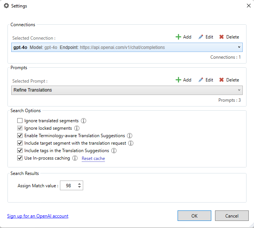Uncheck Include tags in Translation Suggestions
This screenshot has height=228, width=254.
(x=20, y=151)
